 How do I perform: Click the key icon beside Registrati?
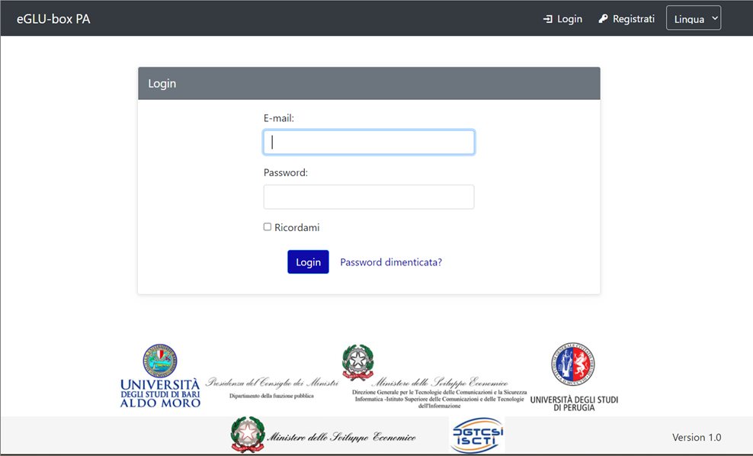click(x=604, y=19)
